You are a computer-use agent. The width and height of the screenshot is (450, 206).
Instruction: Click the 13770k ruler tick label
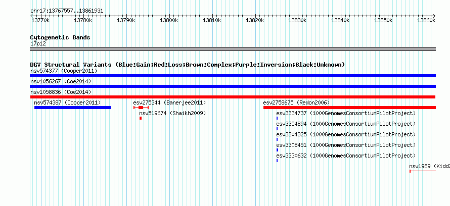[x=40, y=20]
